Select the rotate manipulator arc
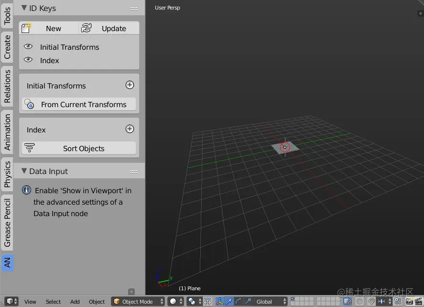 pyautogui.click(x=239, y=301)
